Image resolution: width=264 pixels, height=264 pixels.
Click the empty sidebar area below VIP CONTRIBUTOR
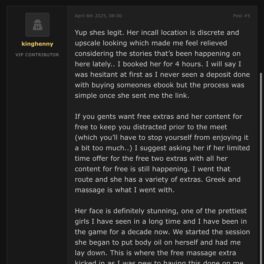click(37, 155)
